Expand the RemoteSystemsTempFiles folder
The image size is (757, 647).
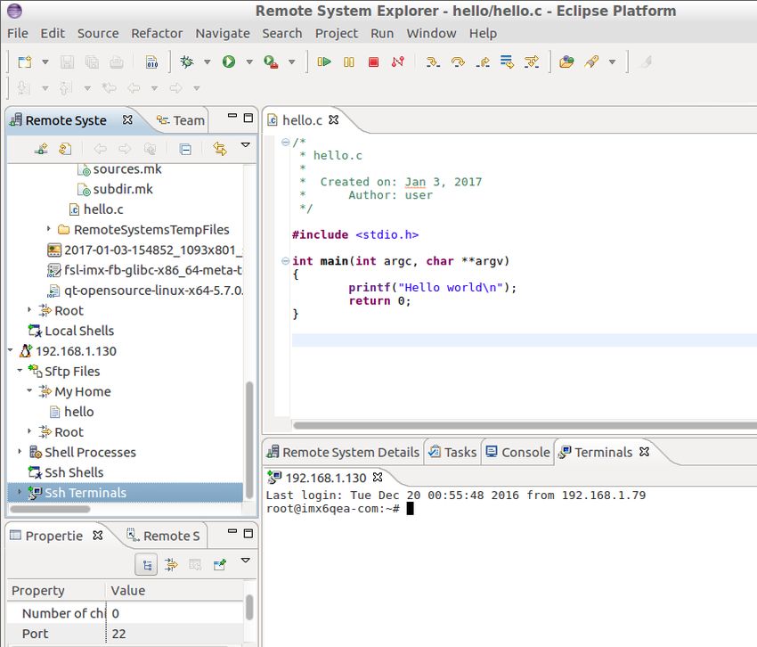pyautogui.click(x=48, y=228)
